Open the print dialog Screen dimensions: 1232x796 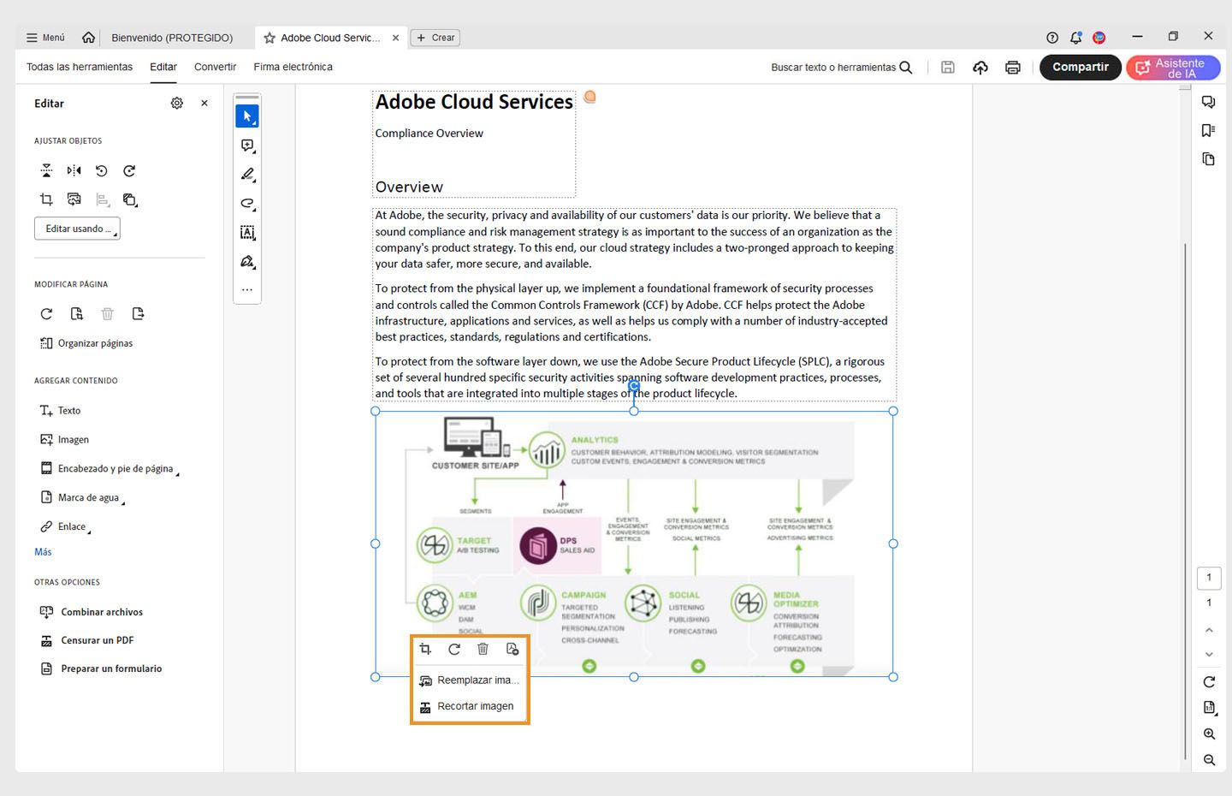pyautogui.click(x=1013, y=67)
